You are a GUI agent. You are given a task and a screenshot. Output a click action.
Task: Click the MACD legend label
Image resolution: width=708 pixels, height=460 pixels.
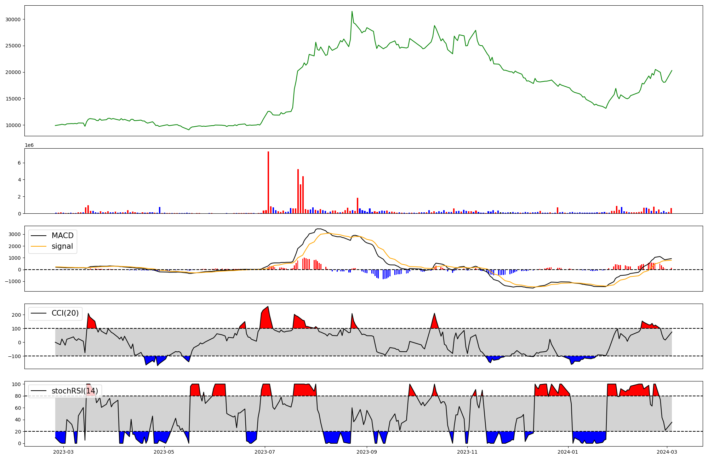(62, 236)
